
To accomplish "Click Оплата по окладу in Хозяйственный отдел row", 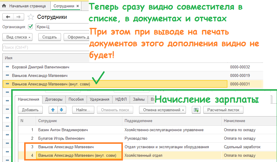I will [240, 156].
